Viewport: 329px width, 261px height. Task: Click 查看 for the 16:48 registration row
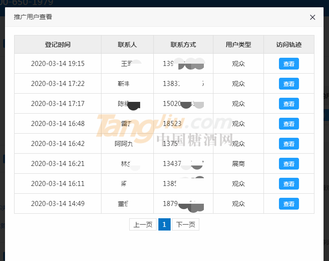click(289, 124)
